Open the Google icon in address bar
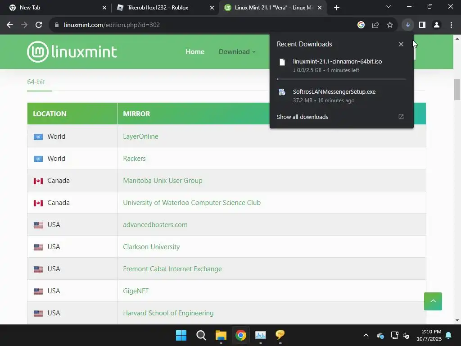The image size is (461, 346). click(361, 25)
